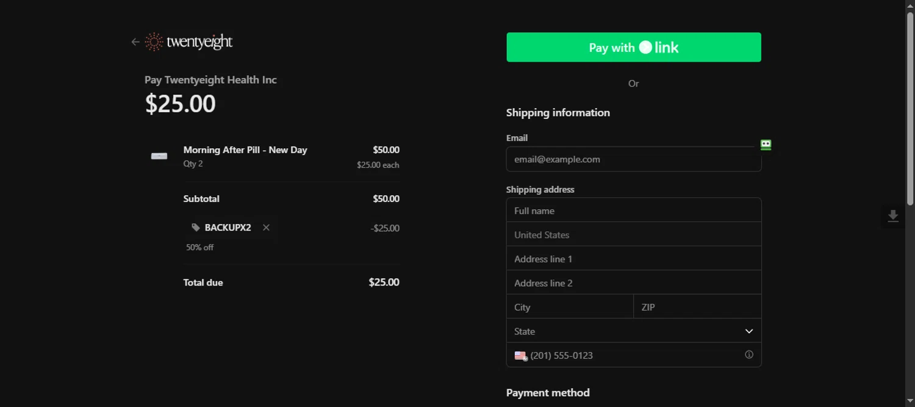Click the Payment method heading
Viewport: 915px width, 407px height.
click(x=548, y=393)
